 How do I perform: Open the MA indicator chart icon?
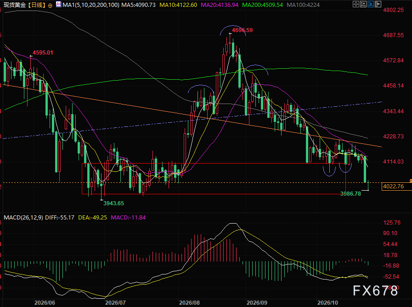pyautogui.click(x=58, y=5)
